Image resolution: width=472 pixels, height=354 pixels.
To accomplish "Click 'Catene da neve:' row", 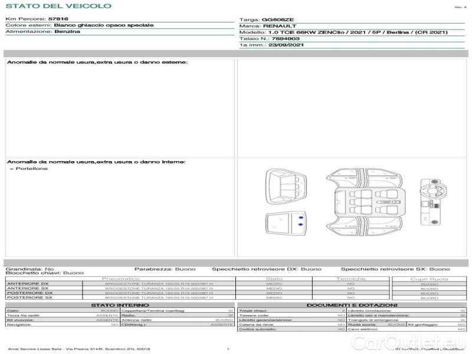I will point(291,324).
